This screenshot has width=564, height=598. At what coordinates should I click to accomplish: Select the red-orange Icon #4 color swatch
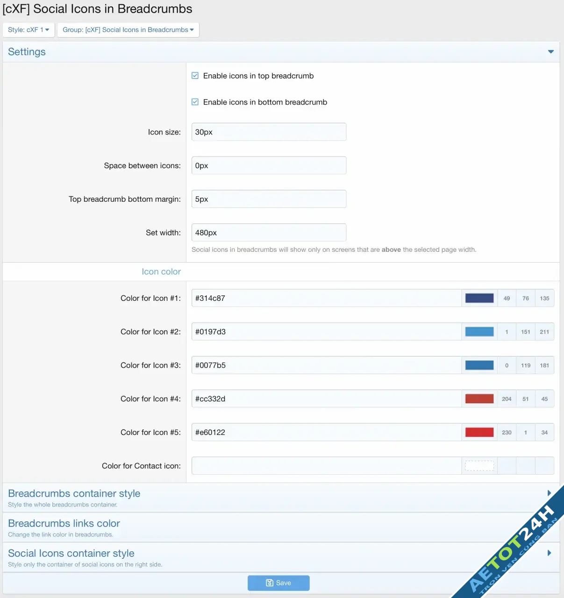(x=479, y=399)
